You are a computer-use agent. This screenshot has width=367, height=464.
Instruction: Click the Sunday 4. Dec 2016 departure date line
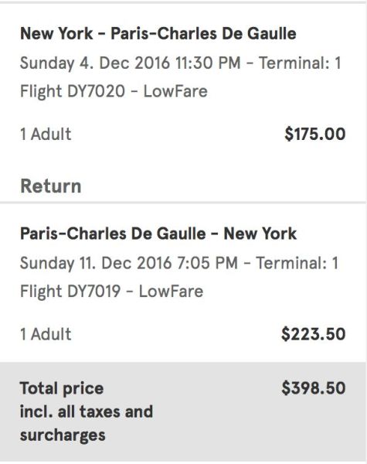coord(180,63)
